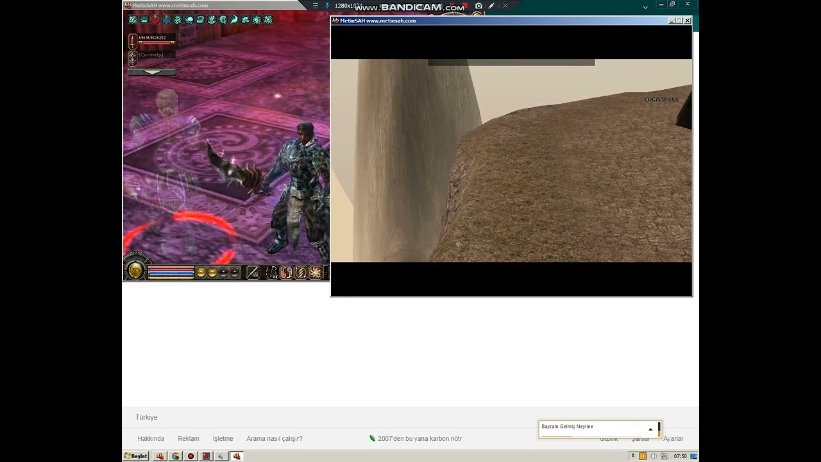This screenshot has height=462, width=821.
Task: Click the [Çevrimdışı] status label
Action: coord(151,55)
